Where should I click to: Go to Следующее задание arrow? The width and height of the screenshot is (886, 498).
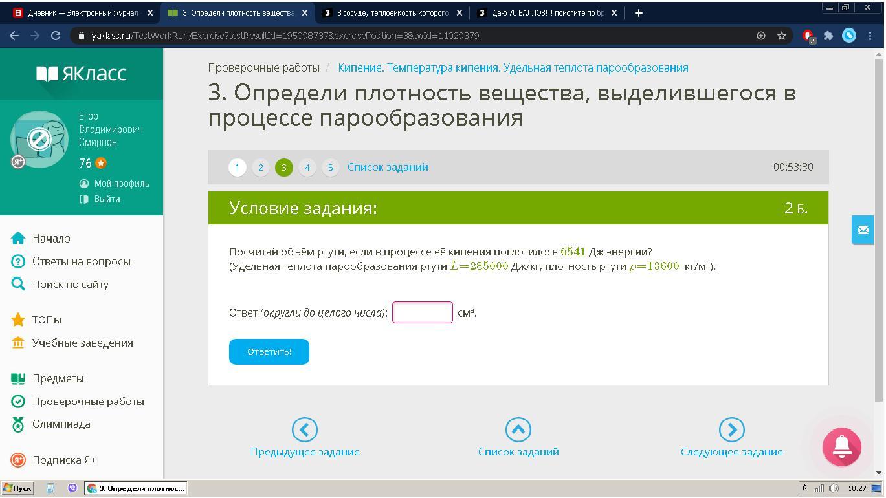click(x=732, y=429)
